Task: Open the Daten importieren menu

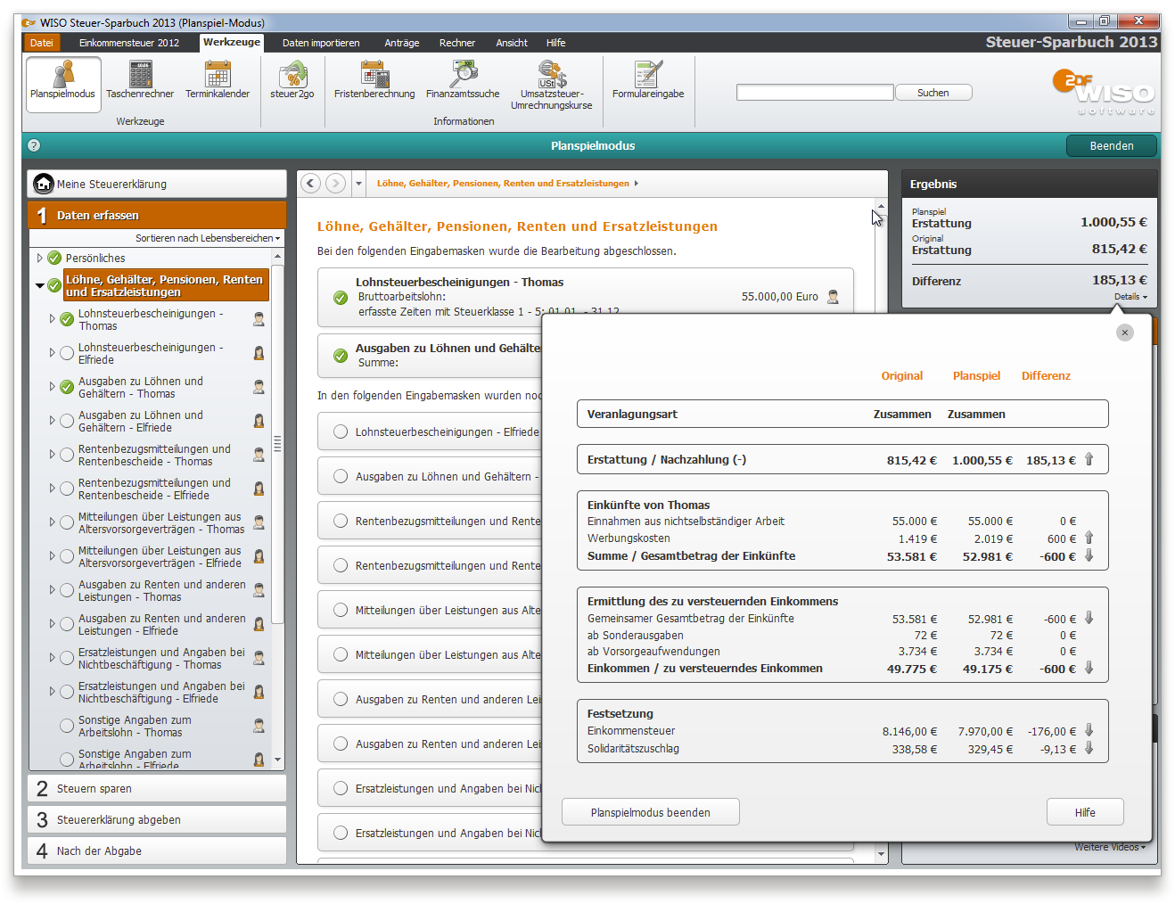Action: 321,43
